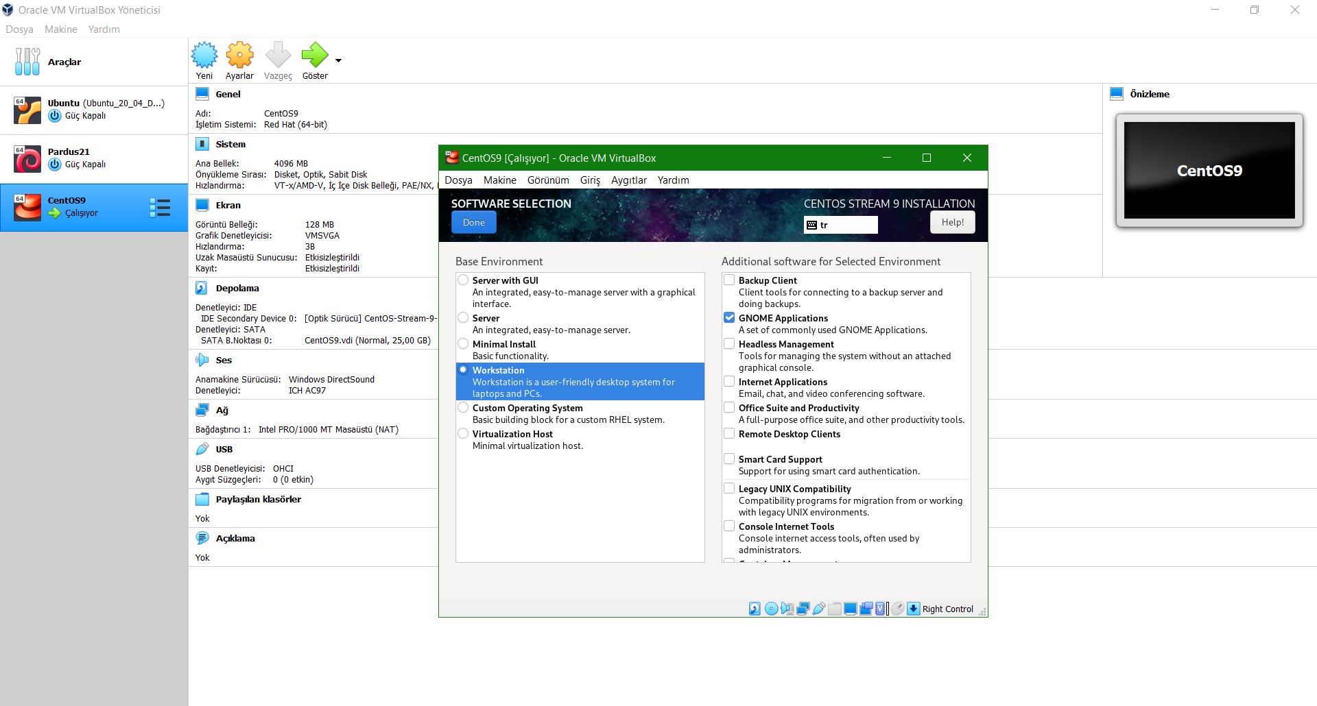This screenshot has width=1317, height=706.
Task: Click the Help! button in the installer
Action: click(x=952, y=222)
